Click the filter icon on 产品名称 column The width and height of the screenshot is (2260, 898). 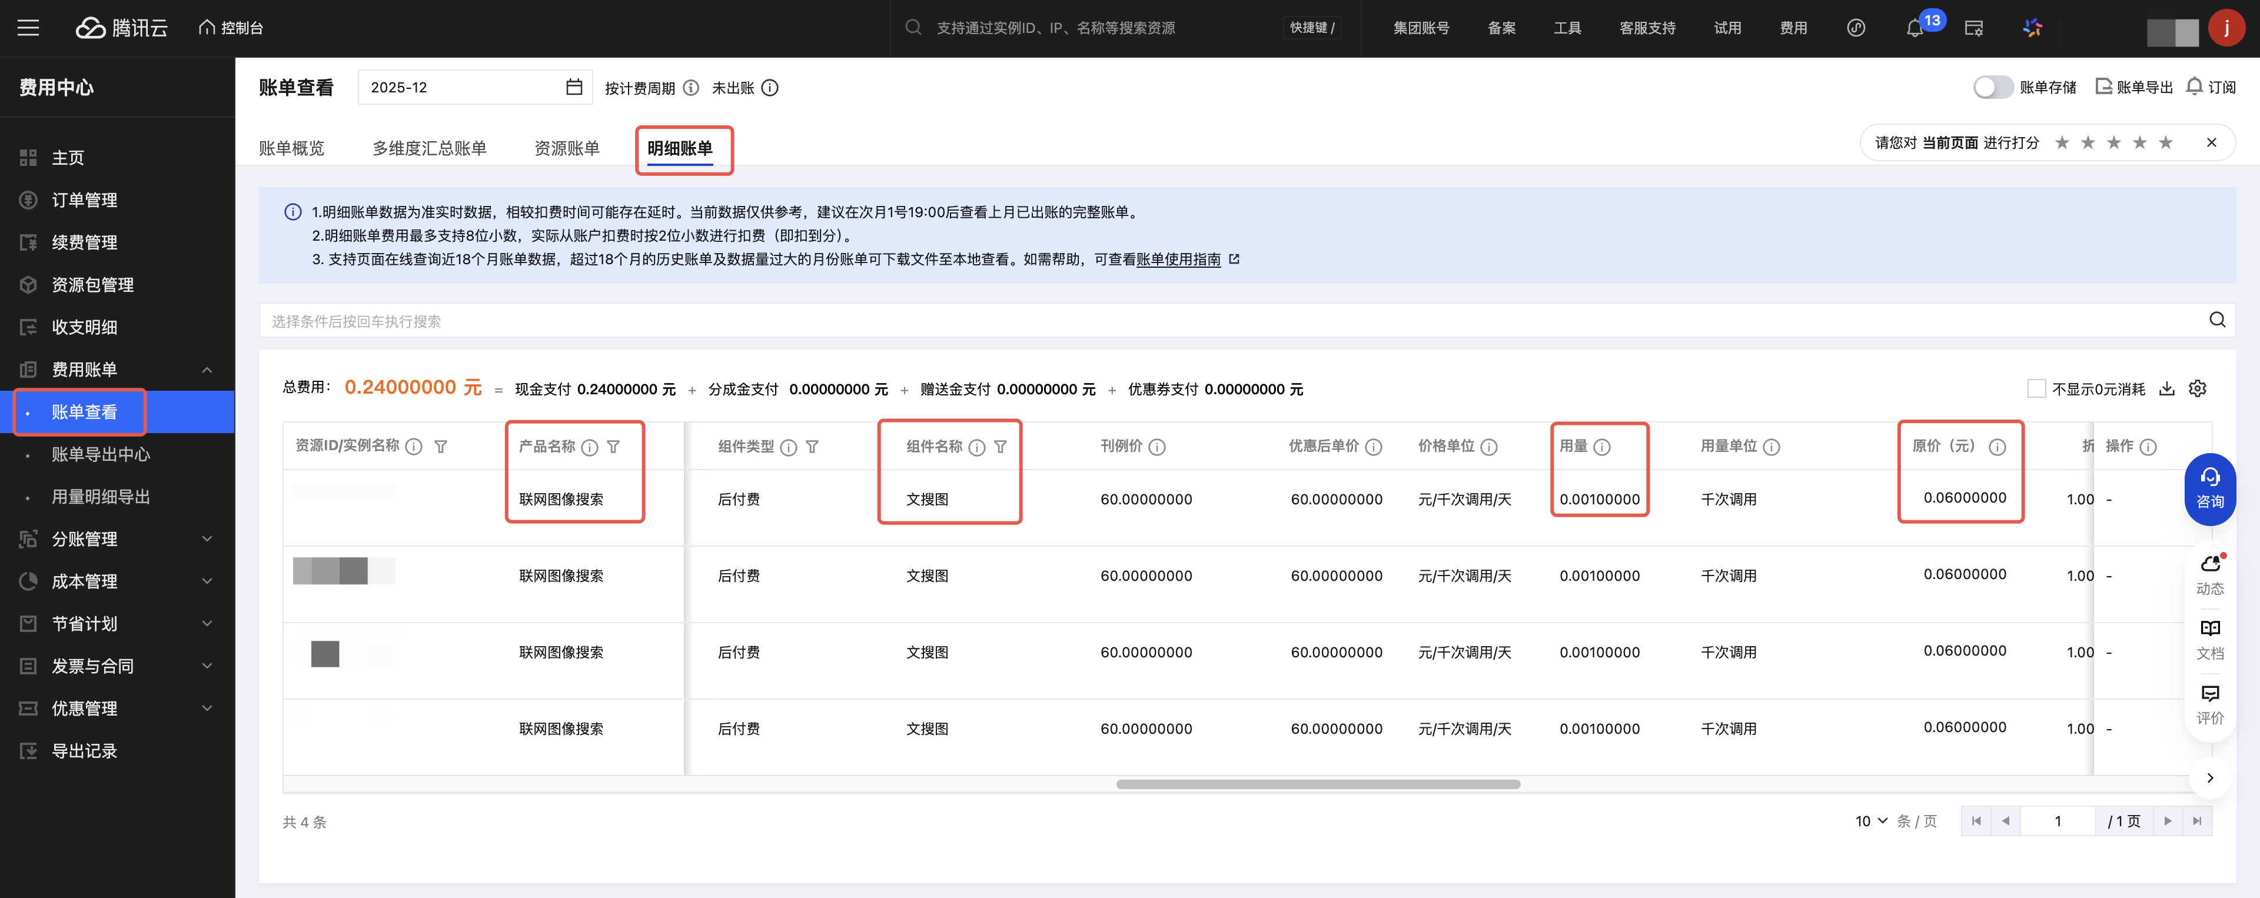[x=613, y=447]
